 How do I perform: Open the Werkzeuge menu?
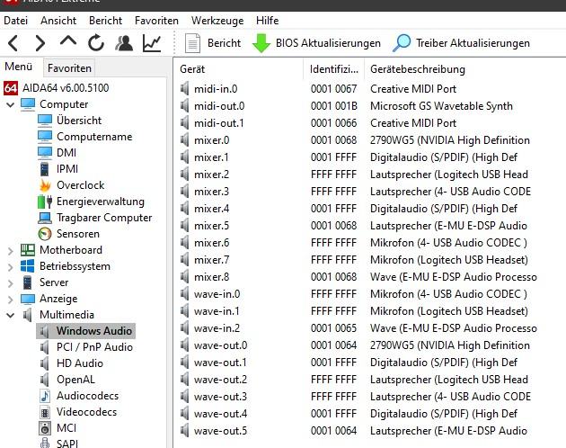217,21
